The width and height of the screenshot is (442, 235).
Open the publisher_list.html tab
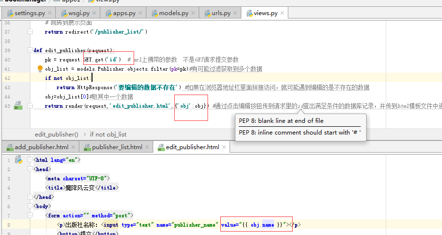click(117, 147)
